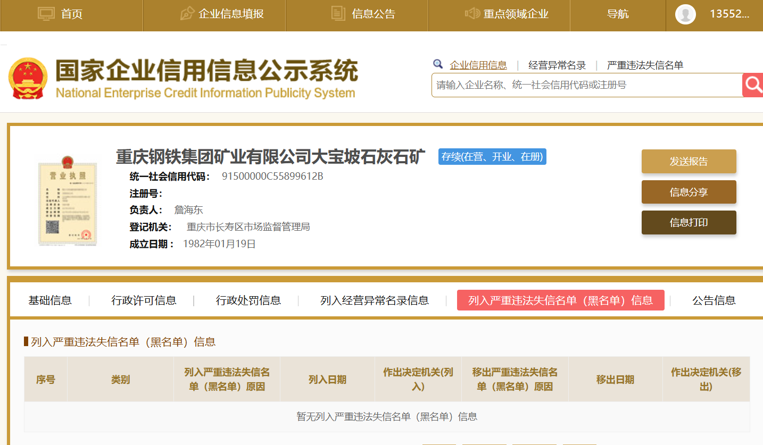The width and height of the screenshot is (763, 445).
Task: Click the business license thumbnail image
Action: pos(68,201)
